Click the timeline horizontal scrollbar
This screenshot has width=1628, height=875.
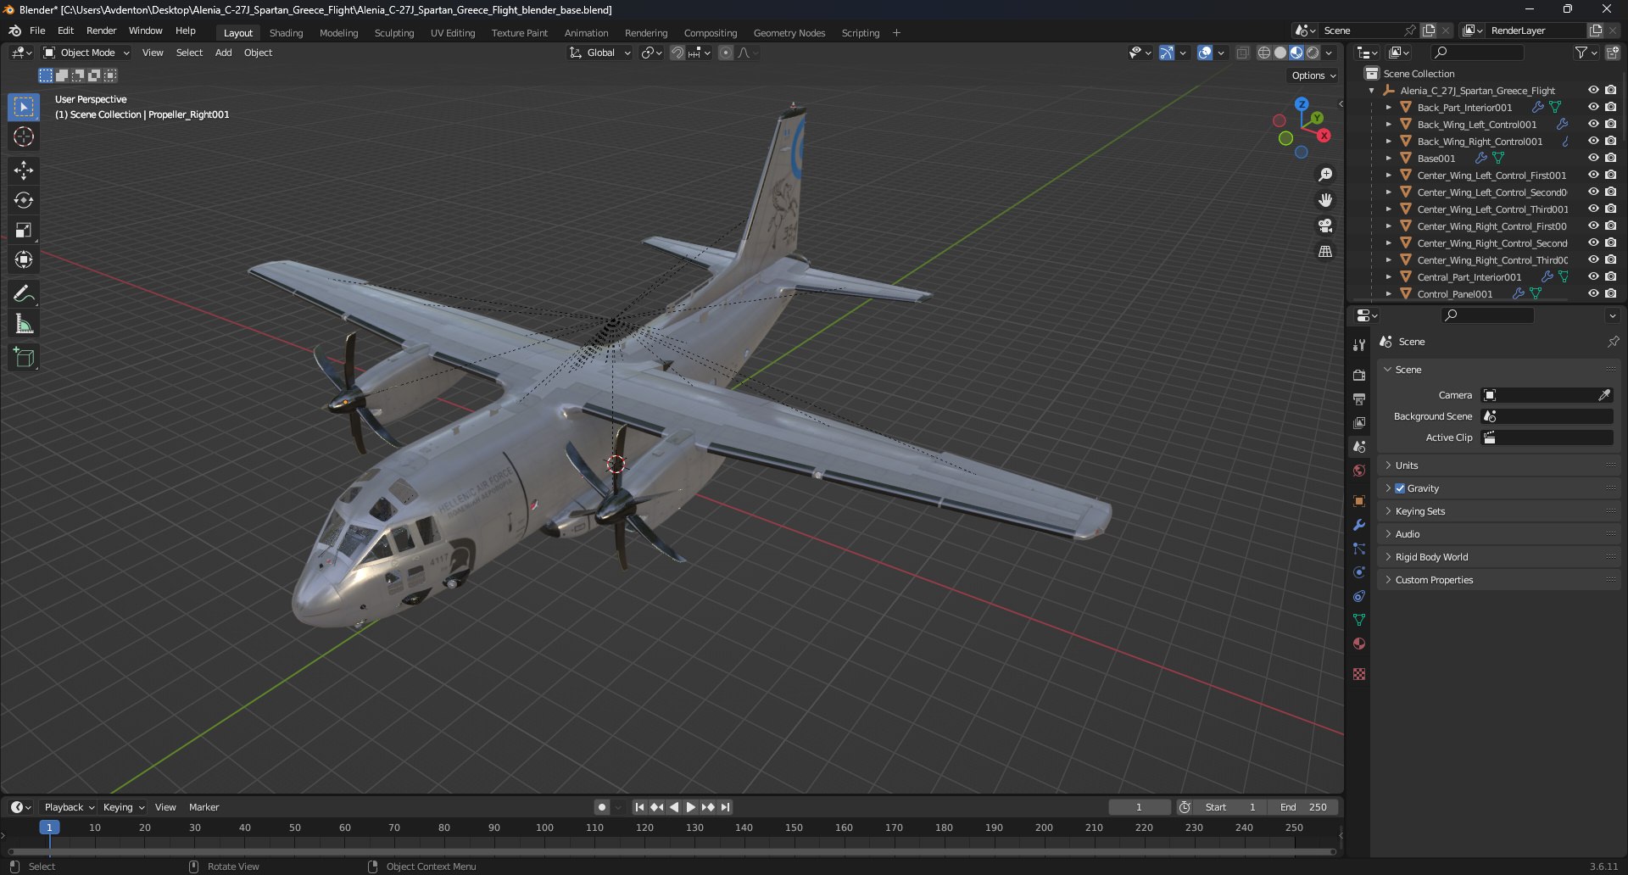(x=672, y=851)
